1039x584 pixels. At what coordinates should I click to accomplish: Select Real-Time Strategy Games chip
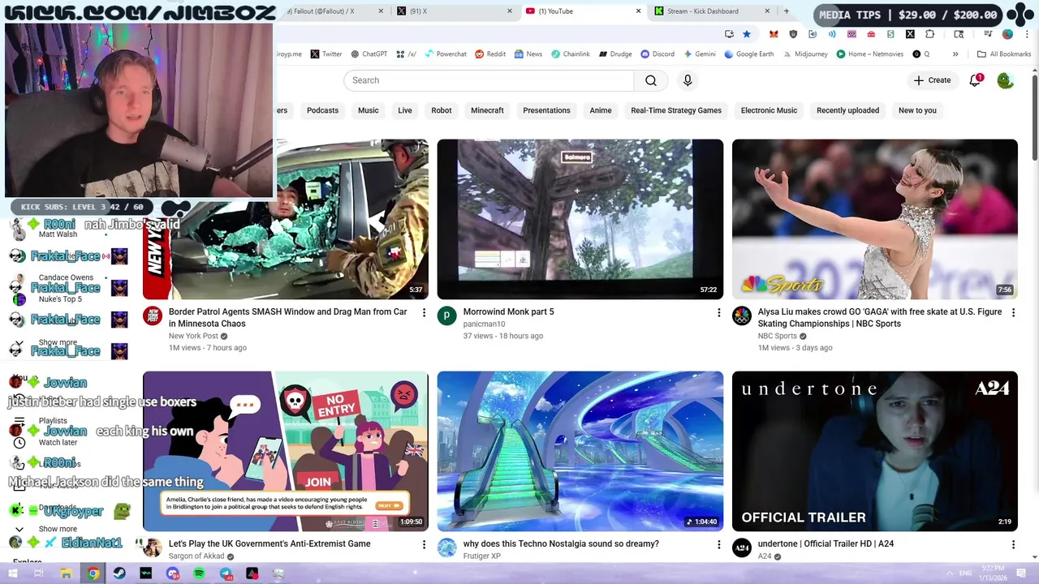pyautogui.click(x=676, y=110)
